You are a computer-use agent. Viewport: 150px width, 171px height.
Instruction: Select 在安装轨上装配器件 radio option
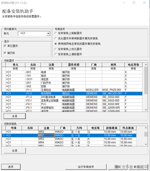(x=56, y=33)
